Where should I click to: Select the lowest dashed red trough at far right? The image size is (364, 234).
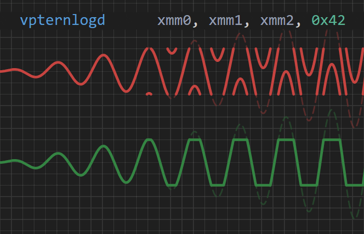click(355, 127)
